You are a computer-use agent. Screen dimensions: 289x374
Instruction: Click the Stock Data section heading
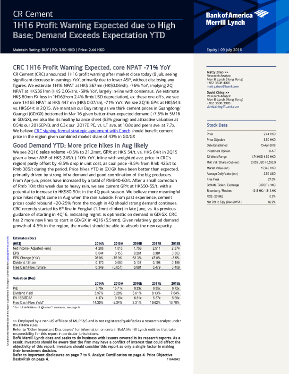pyautogui.click(x=217, y=125)
